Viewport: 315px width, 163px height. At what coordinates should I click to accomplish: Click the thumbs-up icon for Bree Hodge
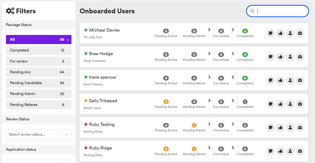coord(280,57)
